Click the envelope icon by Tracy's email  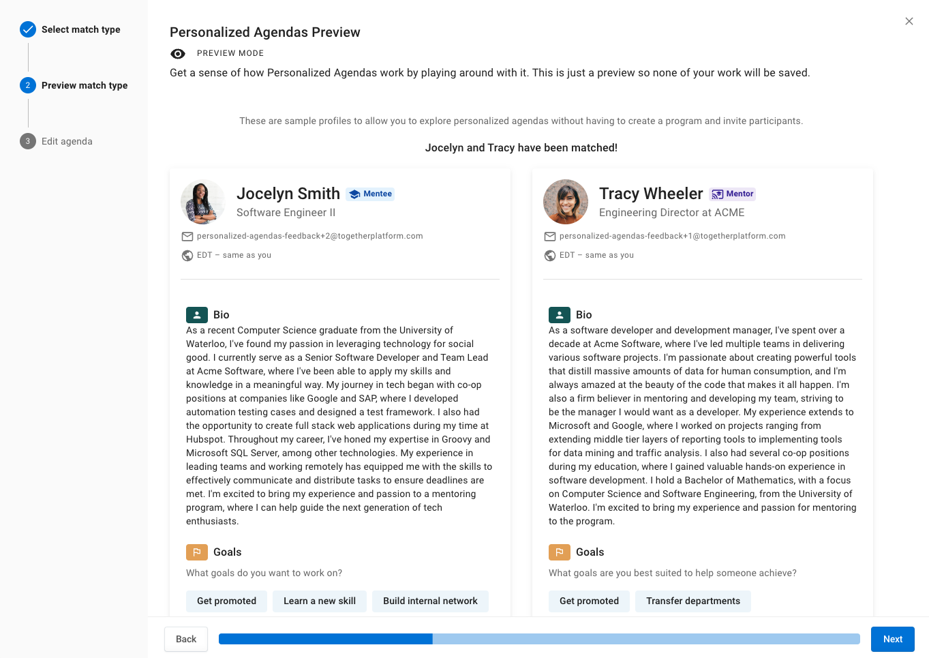click(x=550, y=237)
